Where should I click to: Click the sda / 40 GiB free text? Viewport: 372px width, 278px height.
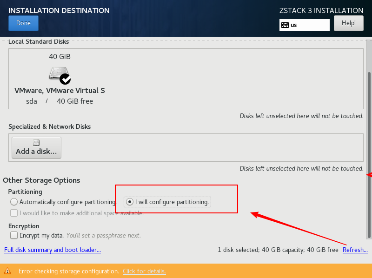(x=60, y=101)
